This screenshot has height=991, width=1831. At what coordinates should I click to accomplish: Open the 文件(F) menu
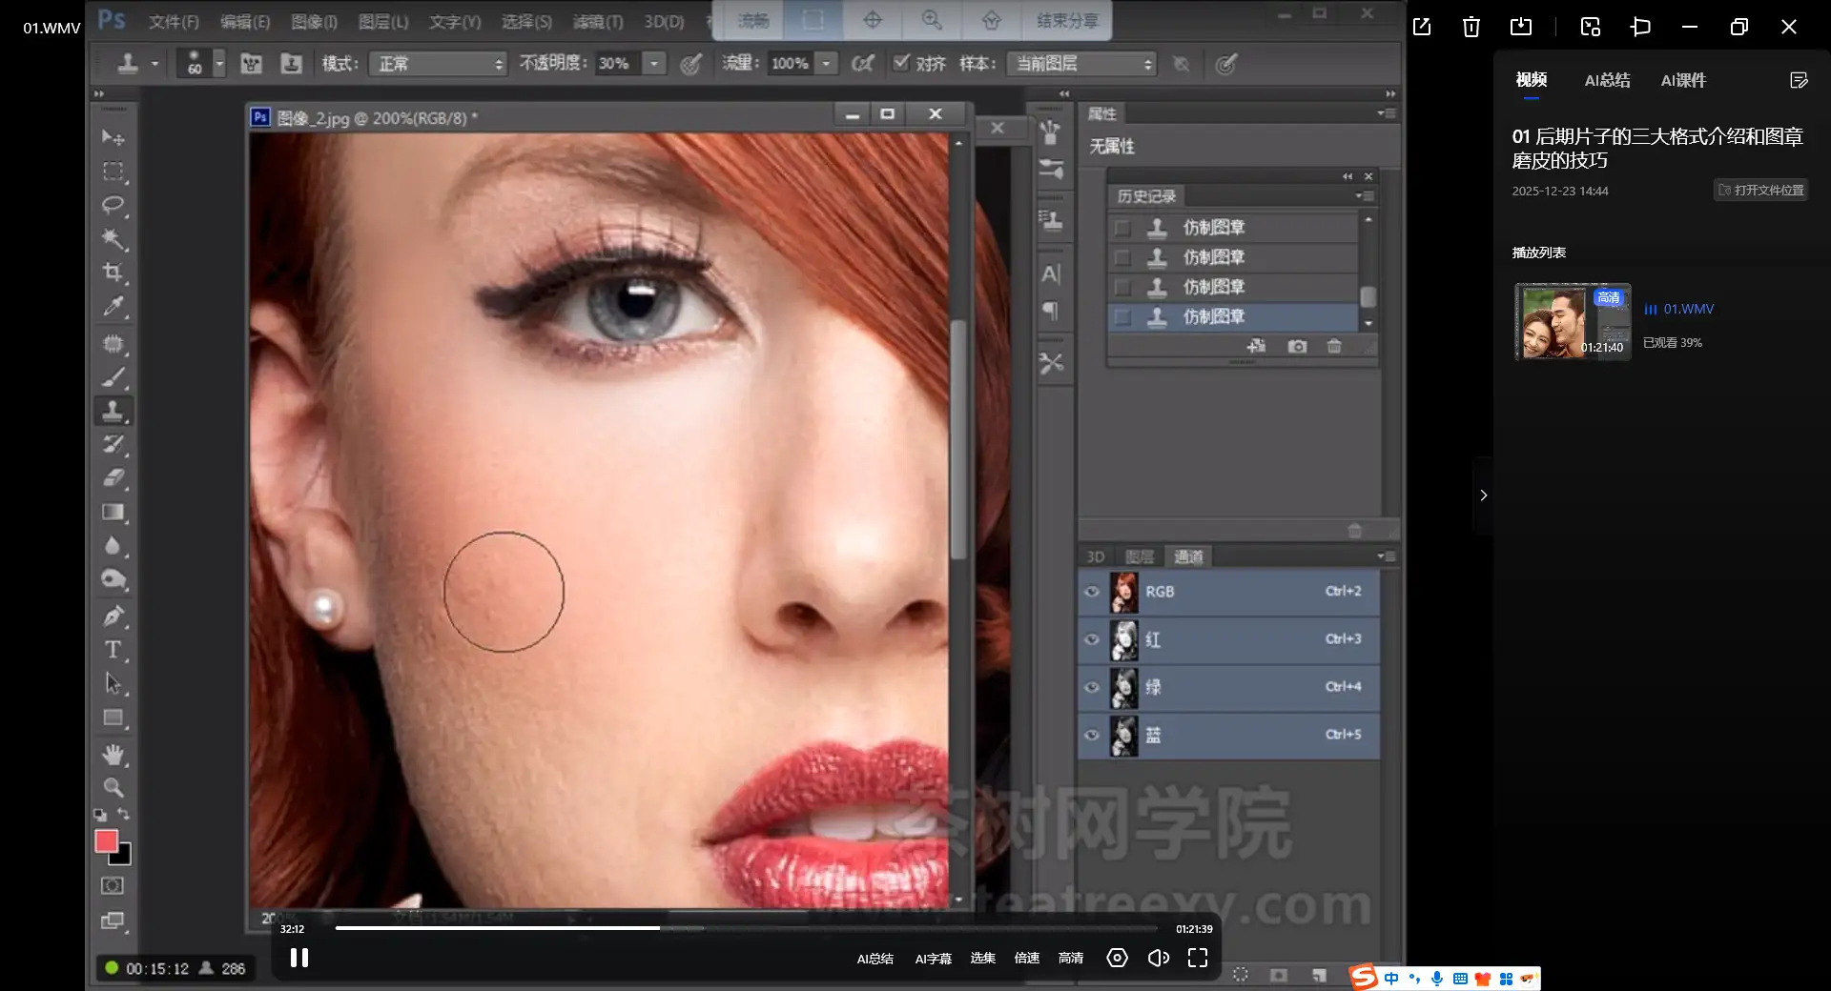pyautogui.click(x=174, y=21)
